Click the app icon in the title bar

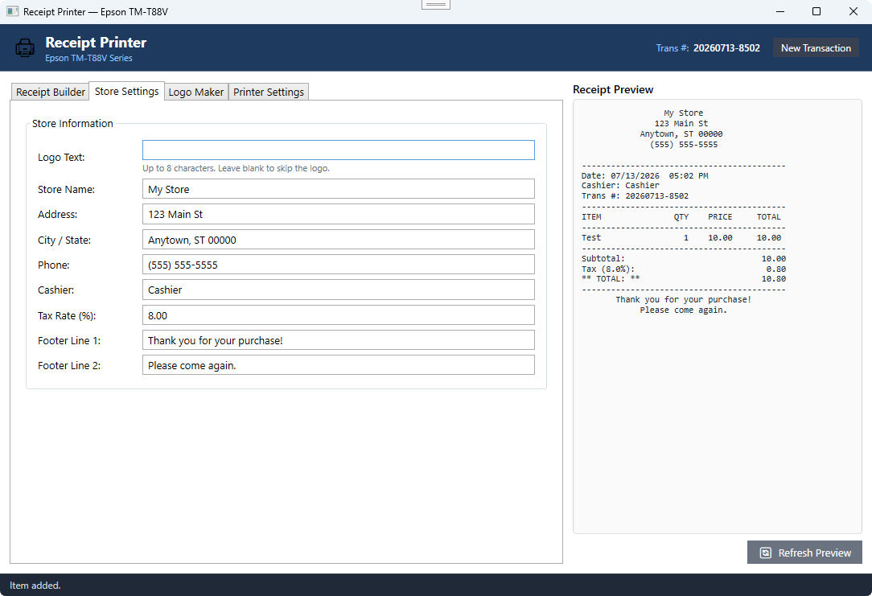click(x=12, y=12)
